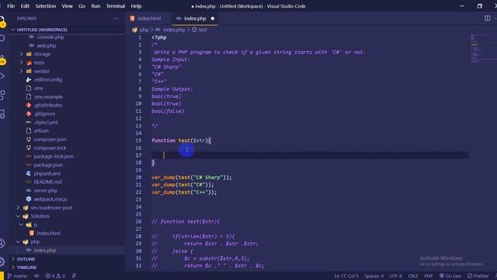Open the Search view in the activity bar
497x280 pixels.
(x=2, y=38)
